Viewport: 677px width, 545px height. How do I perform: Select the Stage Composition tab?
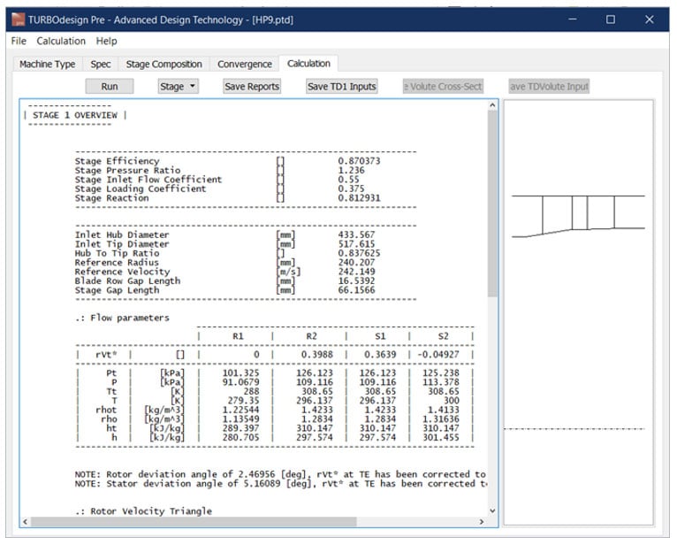(164, 65)
